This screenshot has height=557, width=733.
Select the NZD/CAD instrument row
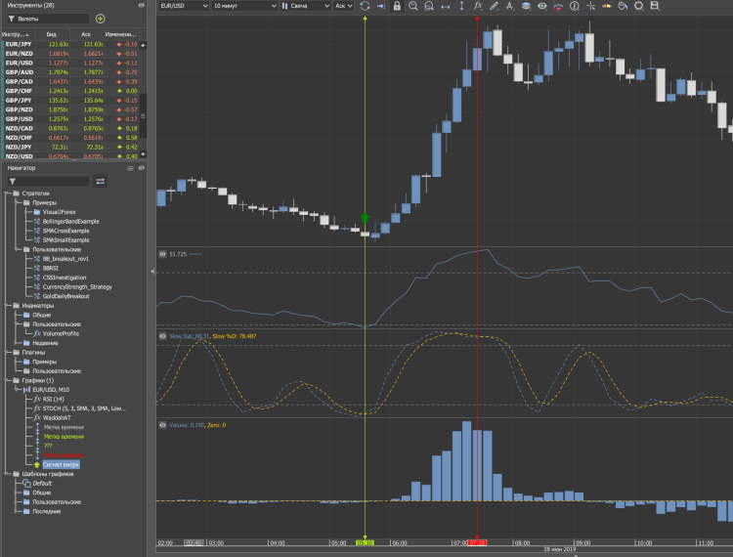[x=70, y=129]
